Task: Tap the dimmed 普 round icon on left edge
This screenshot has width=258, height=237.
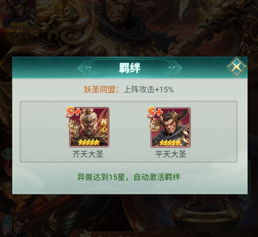Action: coord(7,154)
